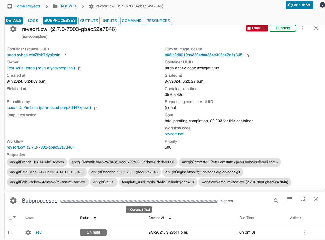
Task: Click the subprocesses progress bar
Action: [139, 201]
